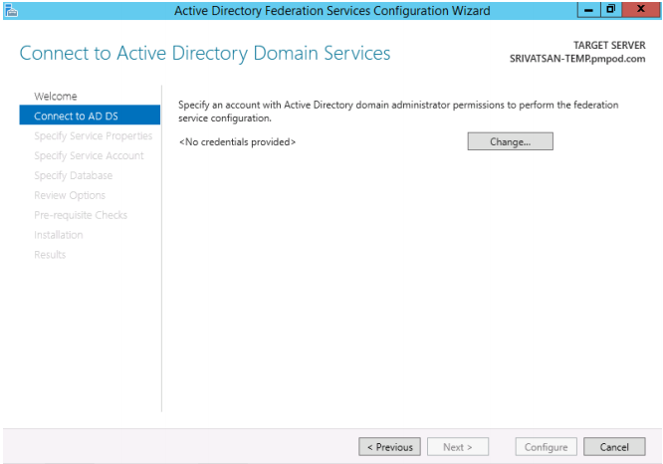
Task: Cancel the configuration wizard
Action: tap(614, 447)
